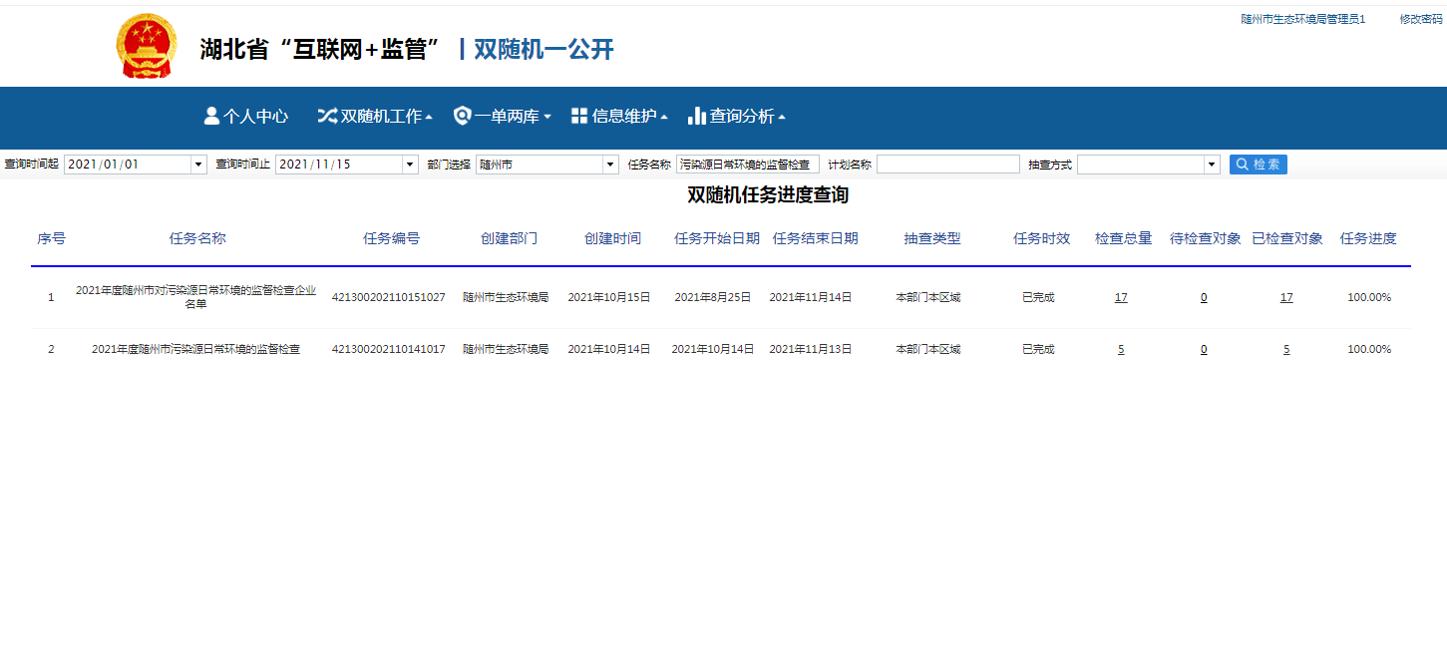Click the national emblem logo

click(x=147, y=46)
